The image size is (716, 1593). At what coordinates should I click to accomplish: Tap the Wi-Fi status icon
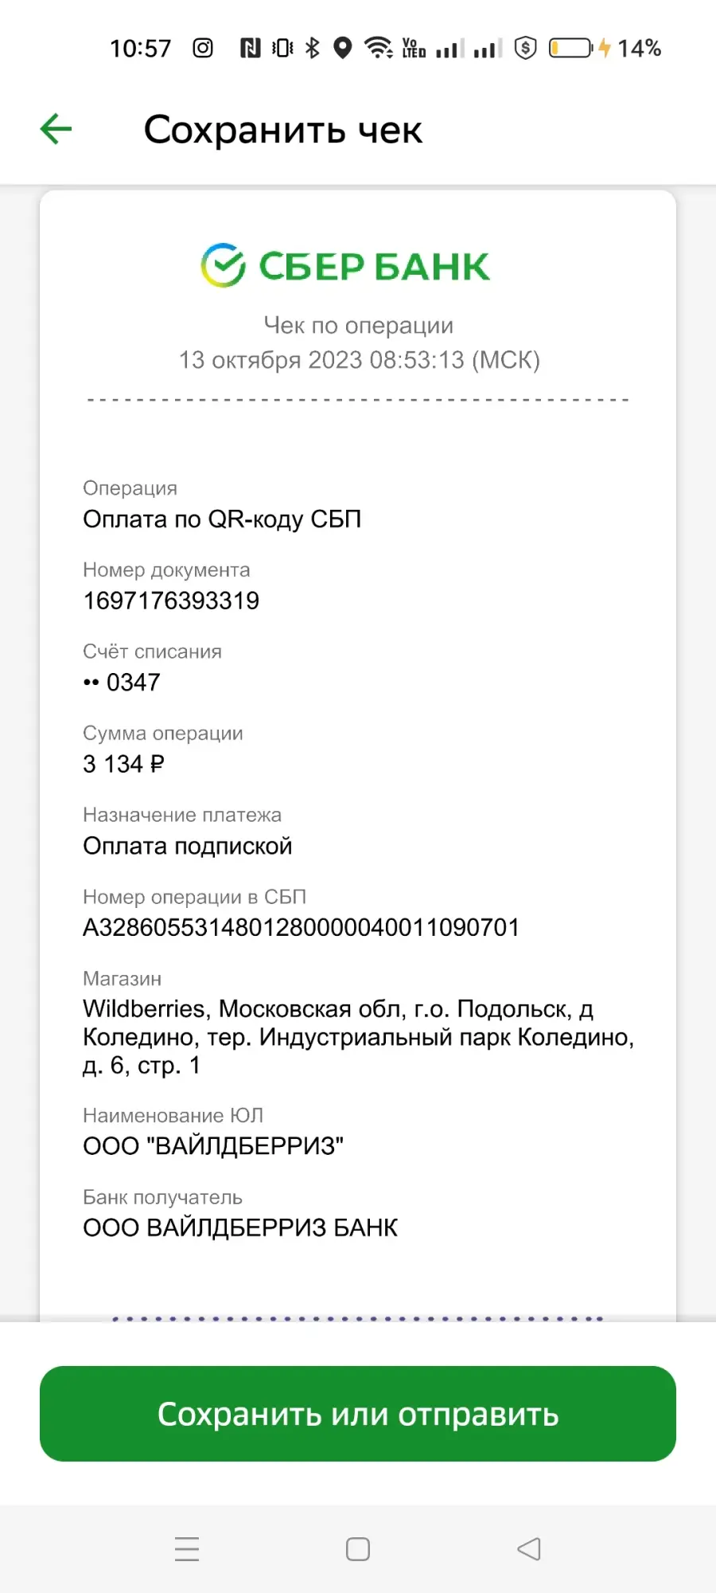click(379, 49)
